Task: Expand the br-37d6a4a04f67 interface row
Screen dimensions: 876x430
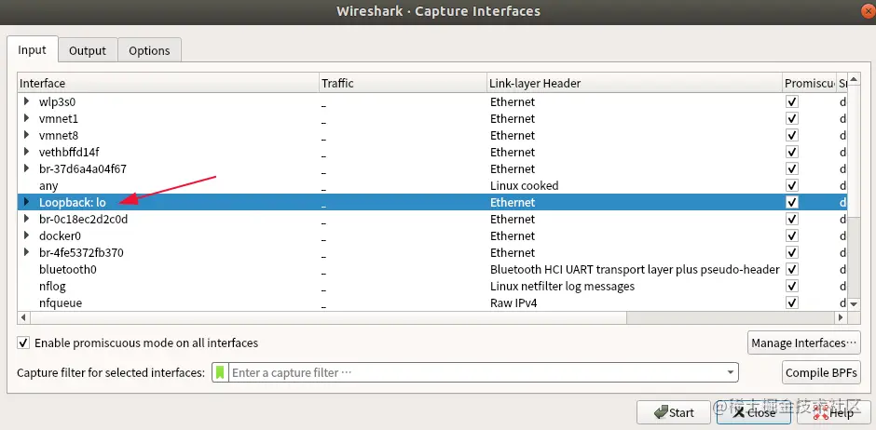Action: coord(26,168)
